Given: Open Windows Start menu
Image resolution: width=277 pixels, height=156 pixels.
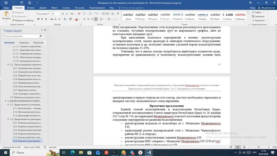Looking at the screenshot, I should (5, 153).
